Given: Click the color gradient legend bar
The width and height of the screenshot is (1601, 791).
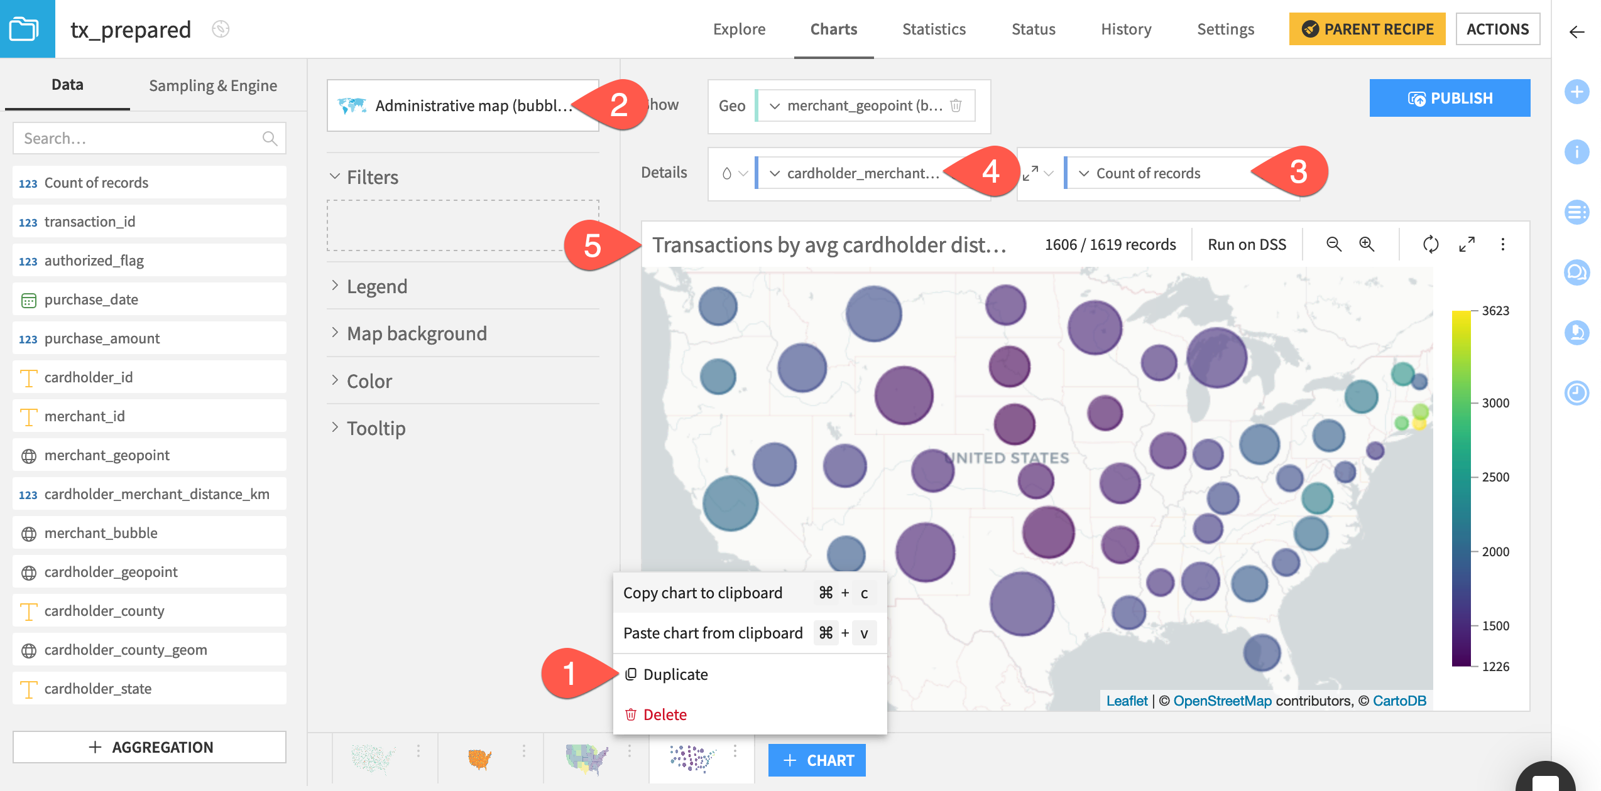Looking at the screenshot, I should pyautogui.click(x=1461, y=488).
